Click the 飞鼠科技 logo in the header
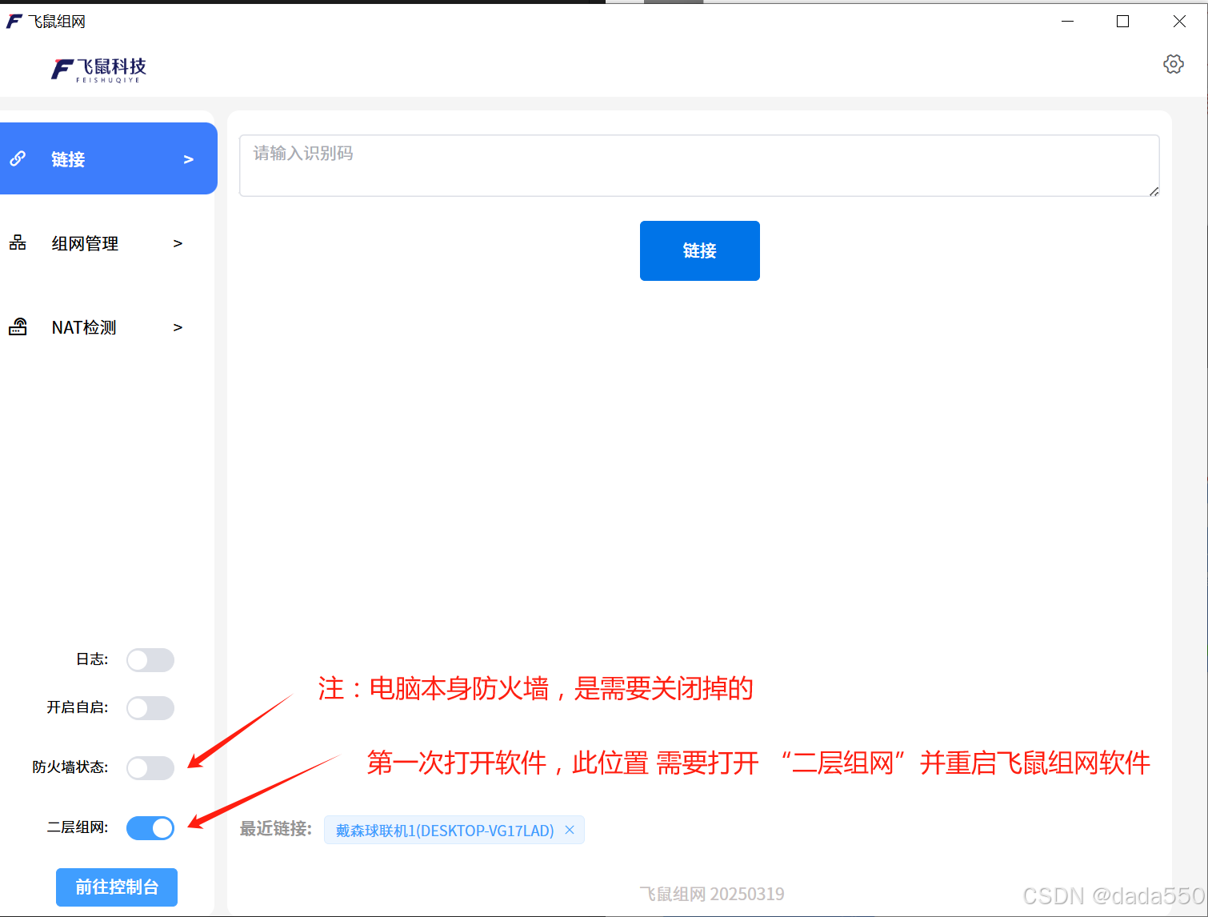 [x=99, y=70]
